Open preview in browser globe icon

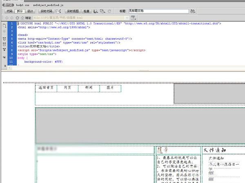pos(96,11)
